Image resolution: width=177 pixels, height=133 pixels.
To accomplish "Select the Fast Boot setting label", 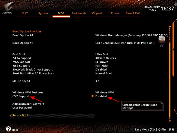I will pyautogui.click(x=19, y=54).
